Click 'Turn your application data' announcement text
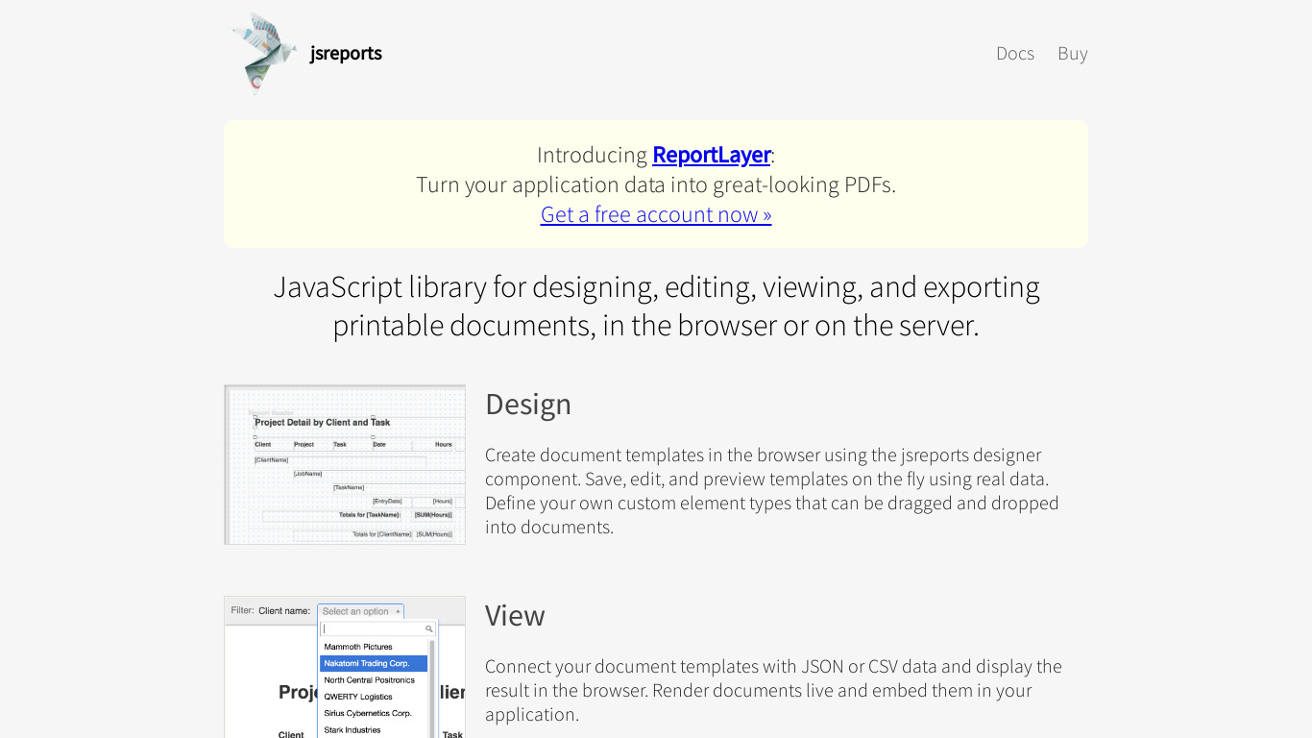 [656, 184]
